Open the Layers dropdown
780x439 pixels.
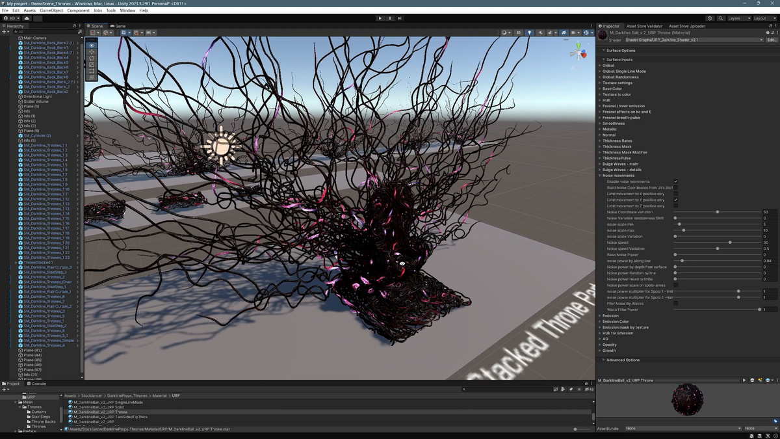(738, 18)
